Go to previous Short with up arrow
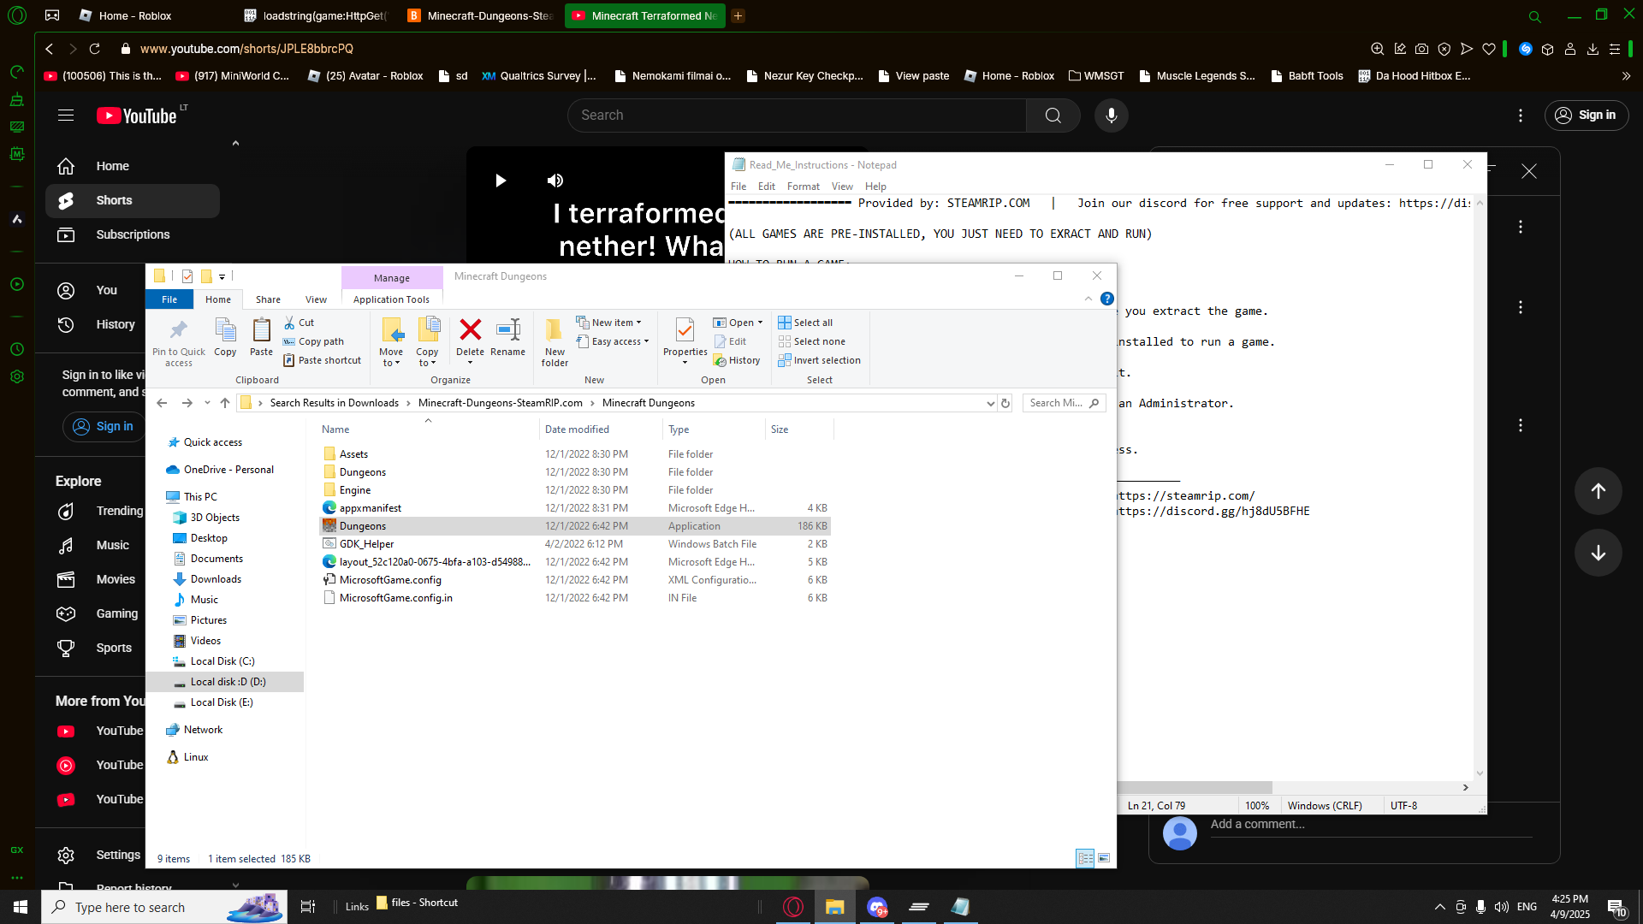This screenshot has height=924, width=1643. click(x=1598, y=491)
